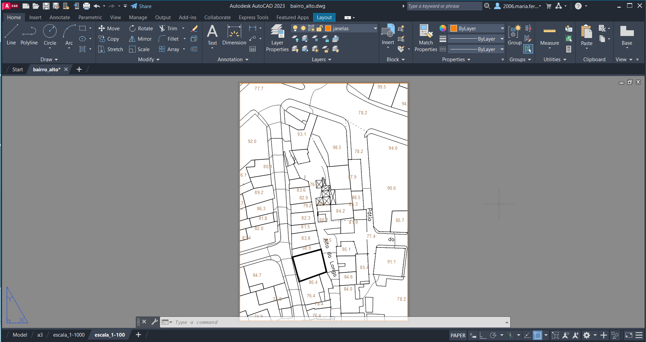Screen dimensions: 646x342
Task: Open the Annotate ribbon tab
Action: point(60,17)
